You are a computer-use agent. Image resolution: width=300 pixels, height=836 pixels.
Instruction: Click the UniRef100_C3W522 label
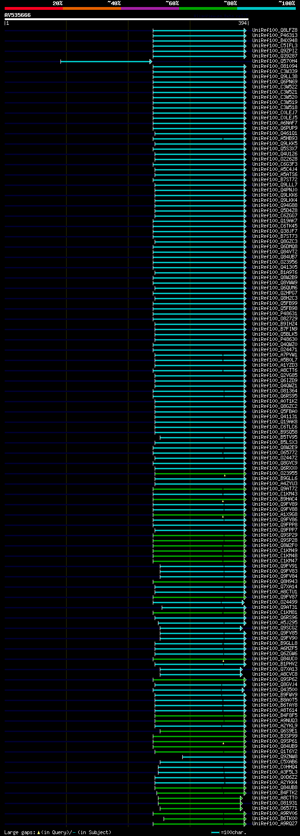[275, 87]
